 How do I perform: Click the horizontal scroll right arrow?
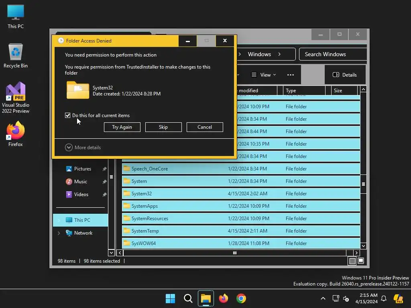point(356,253)
